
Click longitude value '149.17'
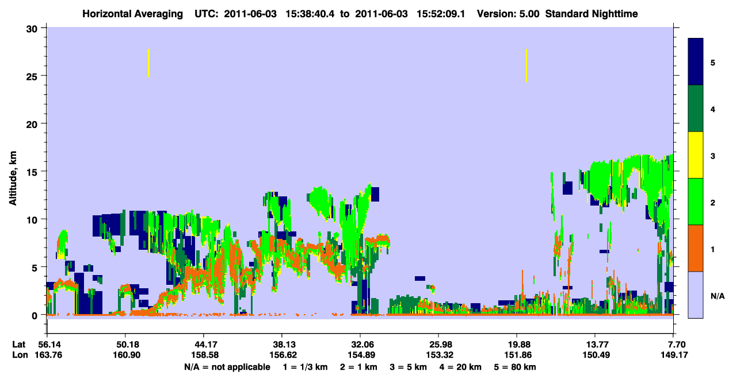(674, 355)
